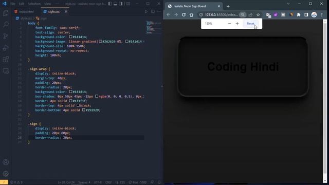Open the View menu in VS Code

coord(48,4)
